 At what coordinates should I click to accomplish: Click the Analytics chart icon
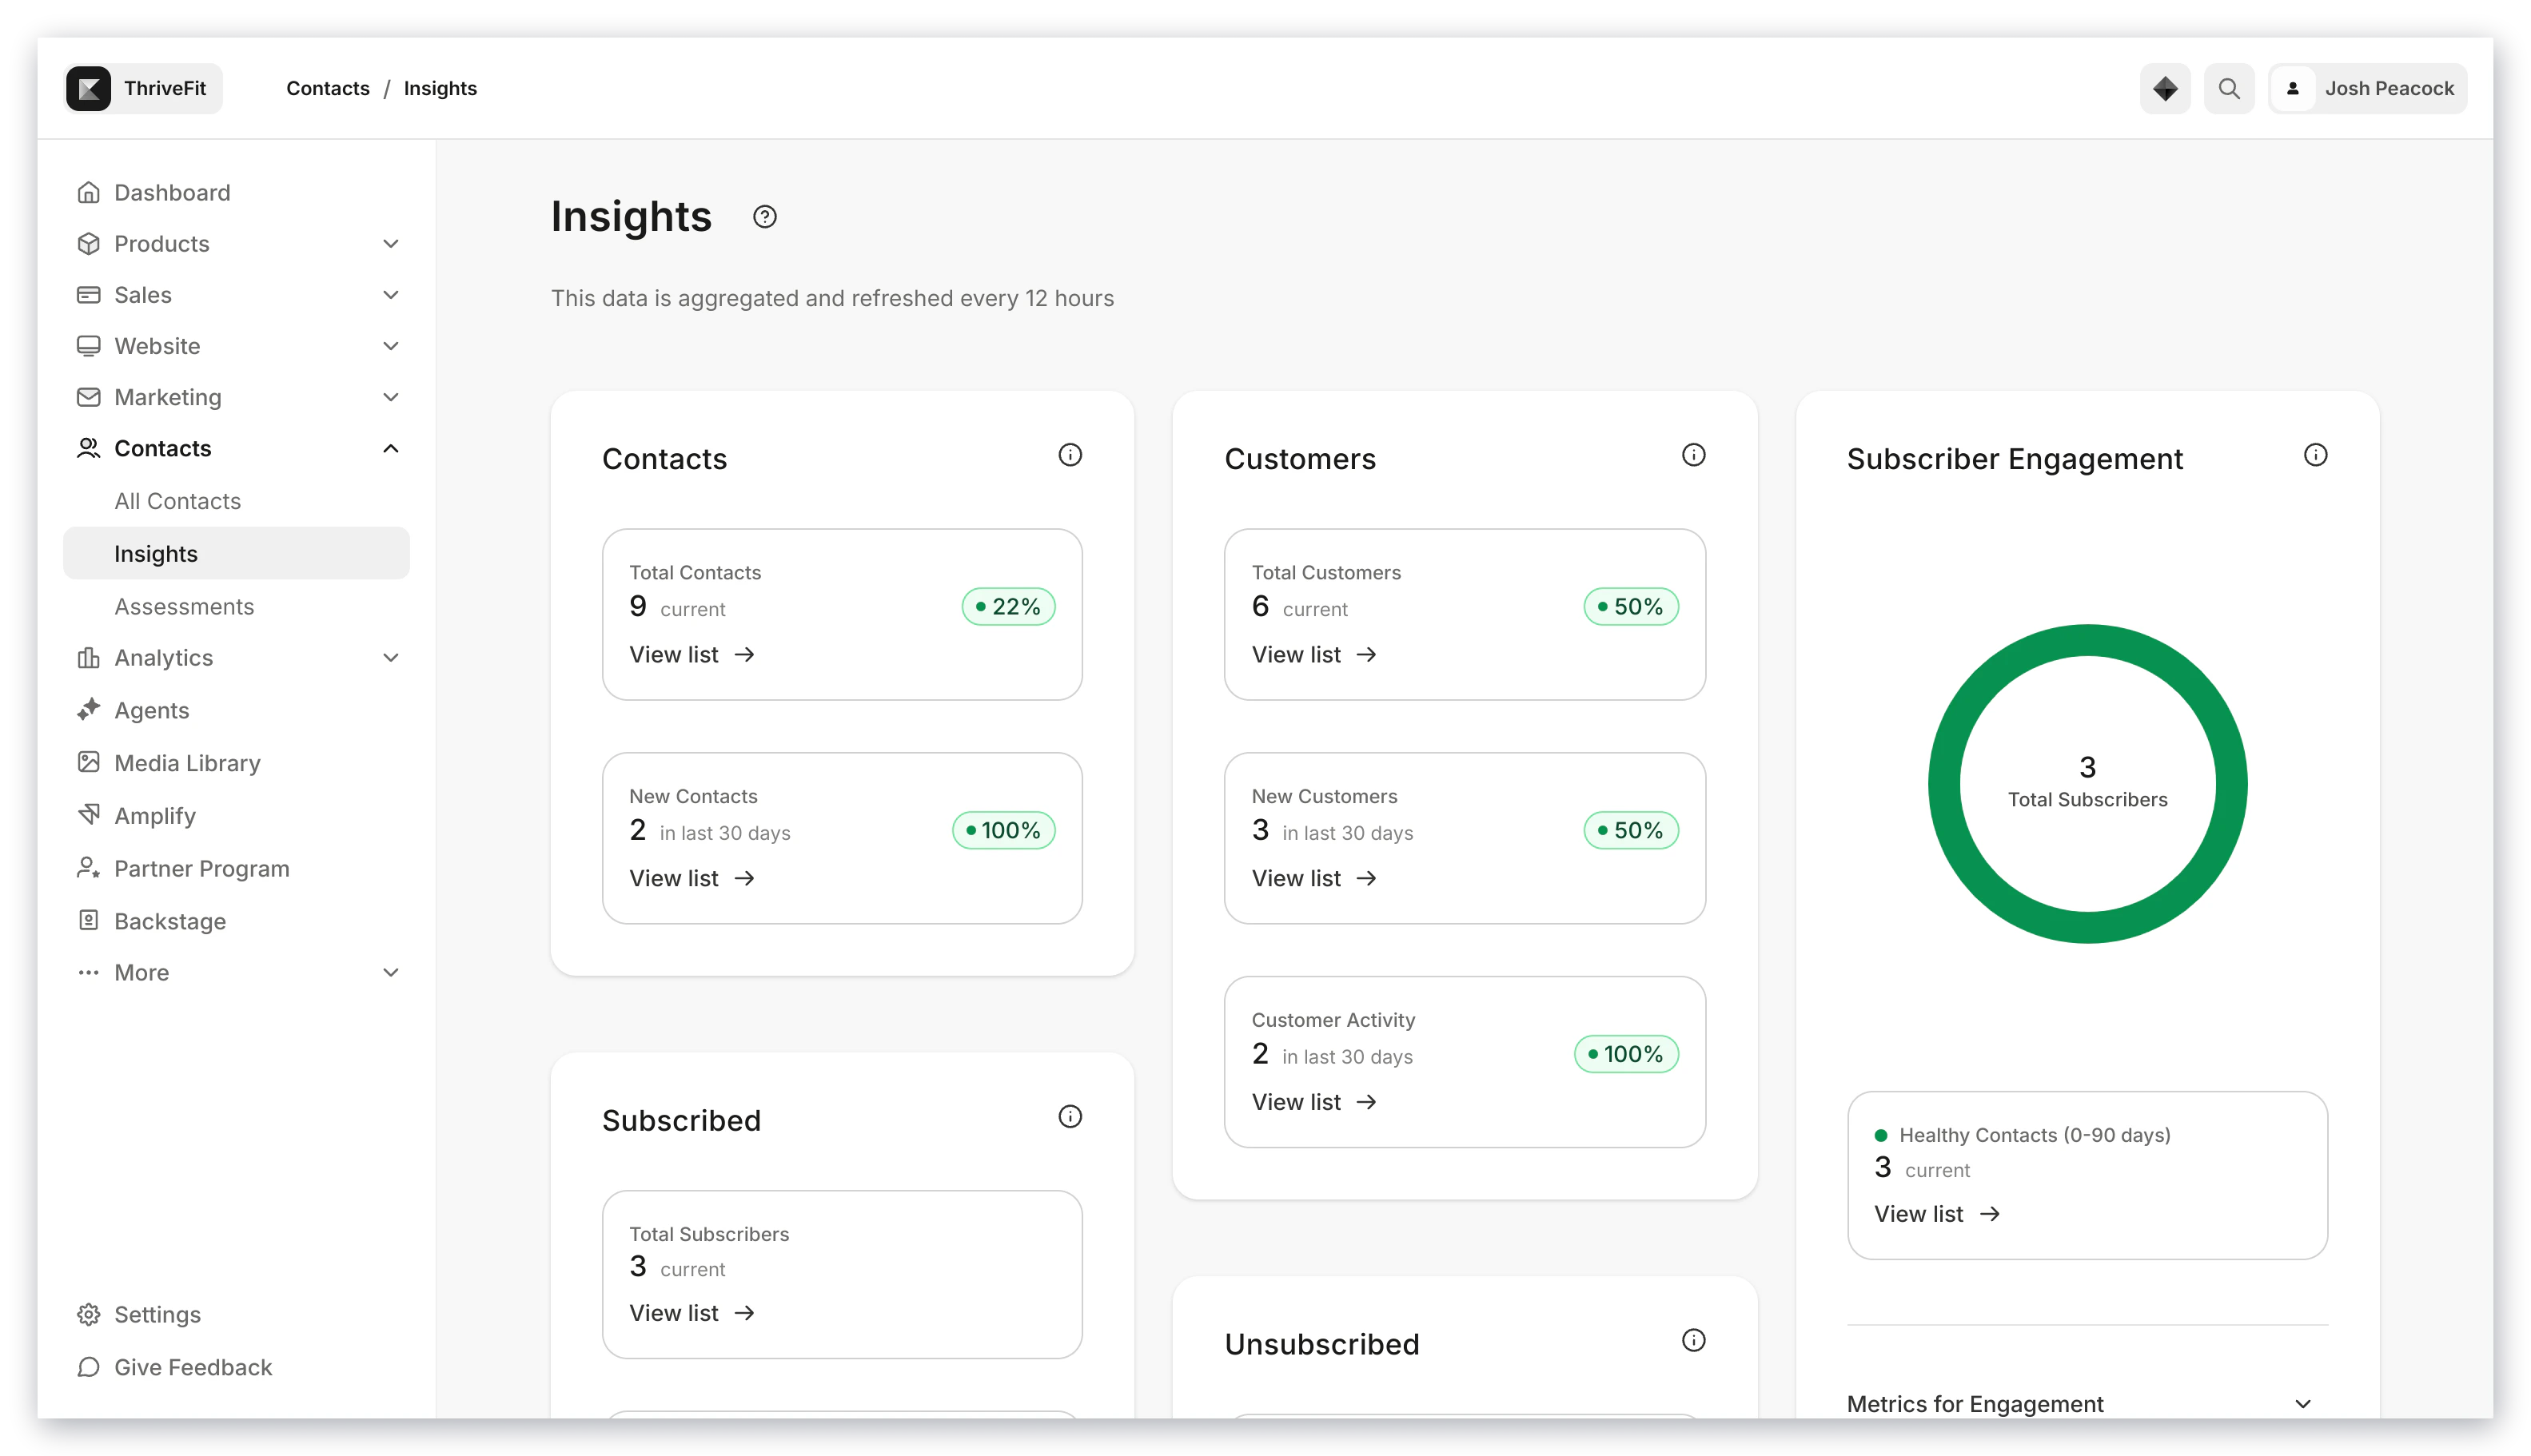88,658
